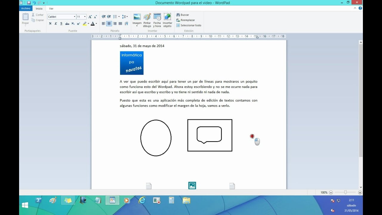Increase font size with grow font icon
Viewport: 382px width, 215px height.
90,17
